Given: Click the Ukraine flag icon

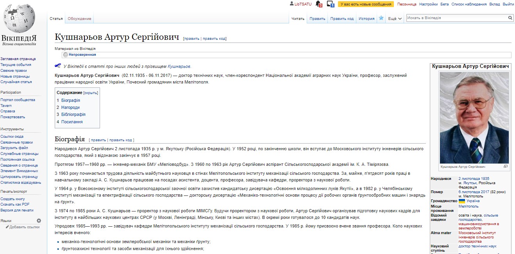Looking at the screenshot, I should 462,201.
